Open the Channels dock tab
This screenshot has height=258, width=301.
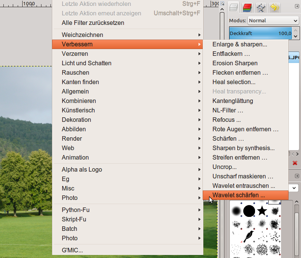coord(247,8)
